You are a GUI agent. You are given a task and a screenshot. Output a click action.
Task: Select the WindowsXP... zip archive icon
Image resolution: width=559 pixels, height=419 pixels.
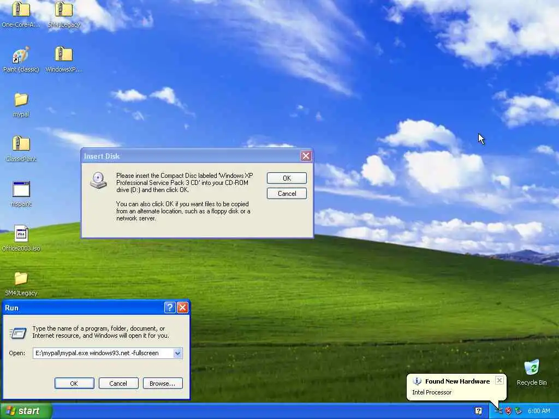(x=64, y=55)
